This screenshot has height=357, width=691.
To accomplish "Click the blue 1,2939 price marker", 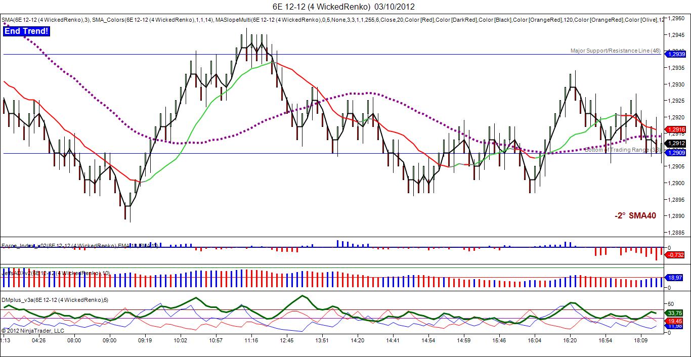I will coord(676,54).
